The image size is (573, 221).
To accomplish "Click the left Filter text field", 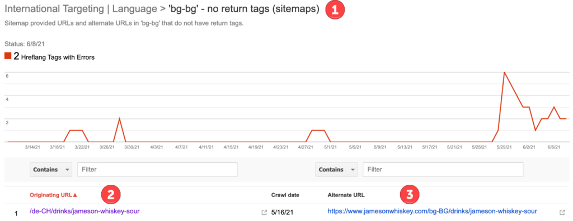I will (157, 170).
